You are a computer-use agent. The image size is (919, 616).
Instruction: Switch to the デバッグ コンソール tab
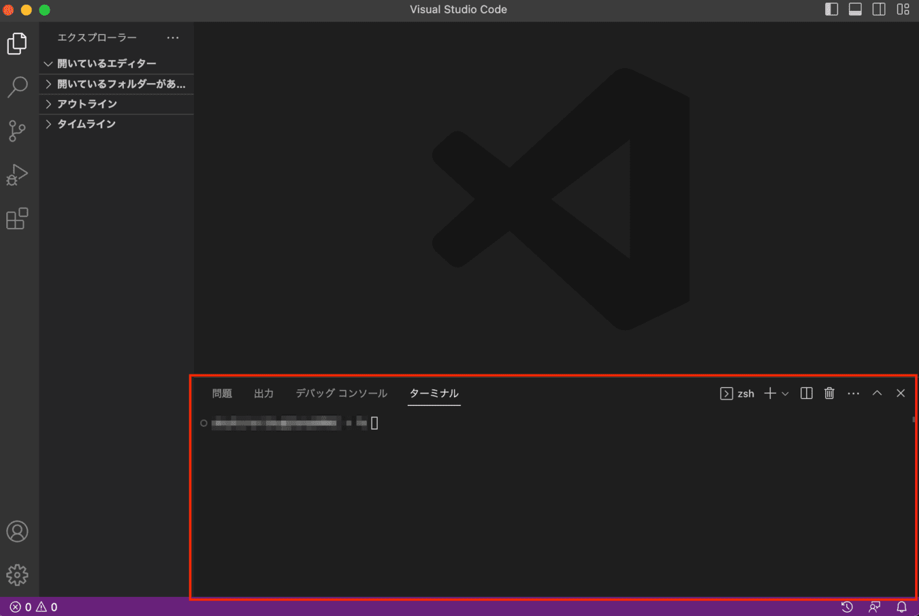click(x=341, y=393)
